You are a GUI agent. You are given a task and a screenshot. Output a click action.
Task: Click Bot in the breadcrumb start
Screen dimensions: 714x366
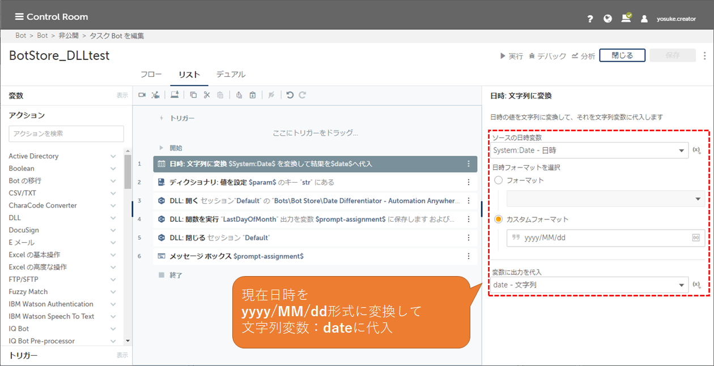coord(21,36)
